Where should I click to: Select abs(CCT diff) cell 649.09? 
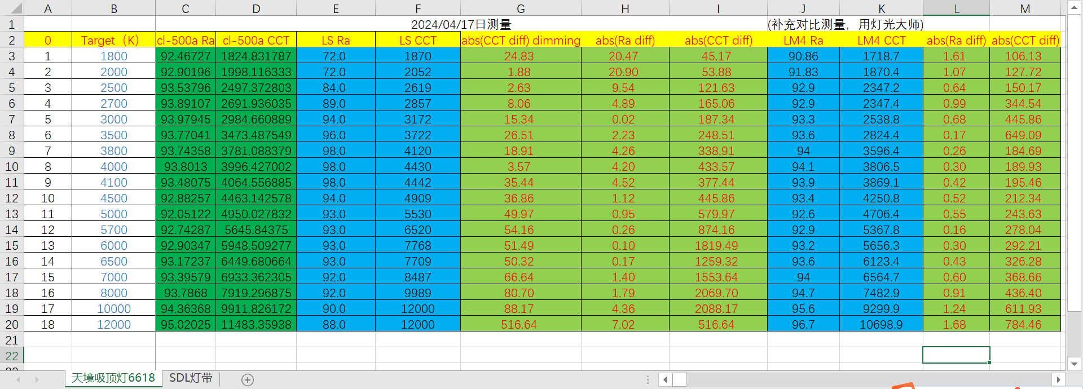[1025, 135]
